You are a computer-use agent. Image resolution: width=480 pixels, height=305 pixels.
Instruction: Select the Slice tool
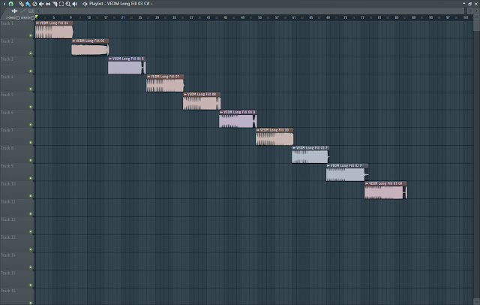pyautogui.click(x=55, y=4)
